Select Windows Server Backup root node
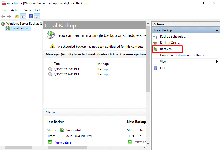This screenshot has height=150, width=220. [x=24, y=24]
